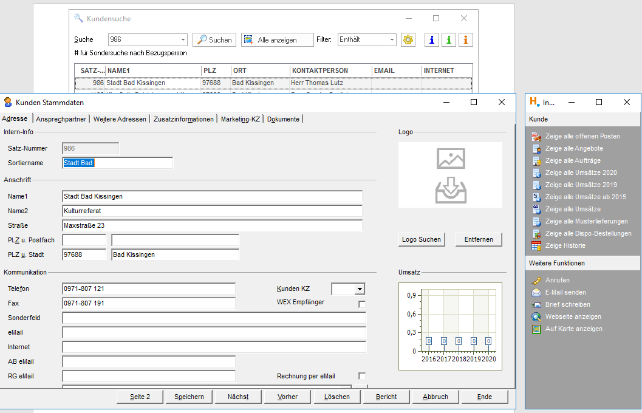Image resolution: width=642 pixels, height=413 pixels.
Task: Click the envelope icon beside E-Mail senden
Action: (x=536, y=292)
